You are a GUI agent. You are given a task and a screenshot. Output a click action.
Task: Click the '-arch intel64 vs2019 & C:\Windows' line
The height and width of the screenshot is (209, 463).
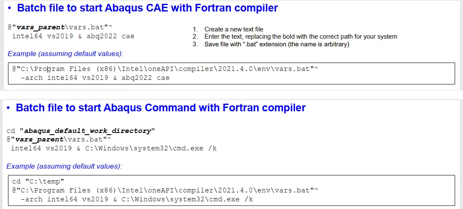[x=137, y=199]
